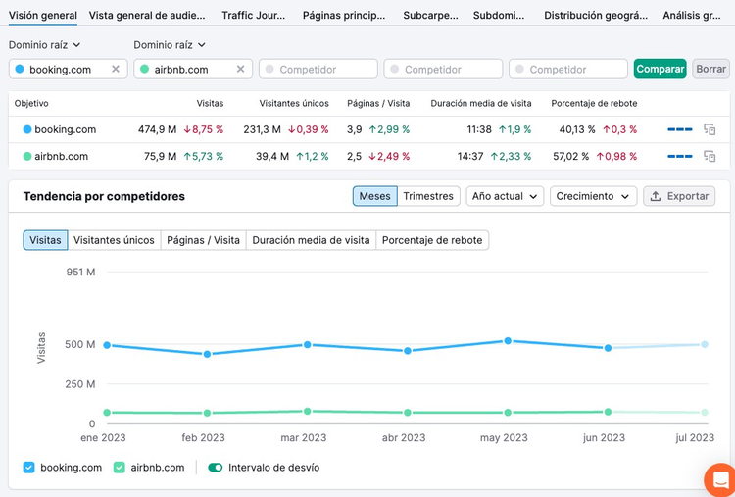This screenshot has height=497, width=735.
Task: Open the Páginas principales tab
Action: [x=344, y=16]
